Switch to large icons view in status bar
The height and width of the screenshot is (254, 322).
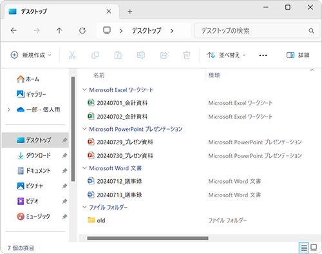click(314, 248)
